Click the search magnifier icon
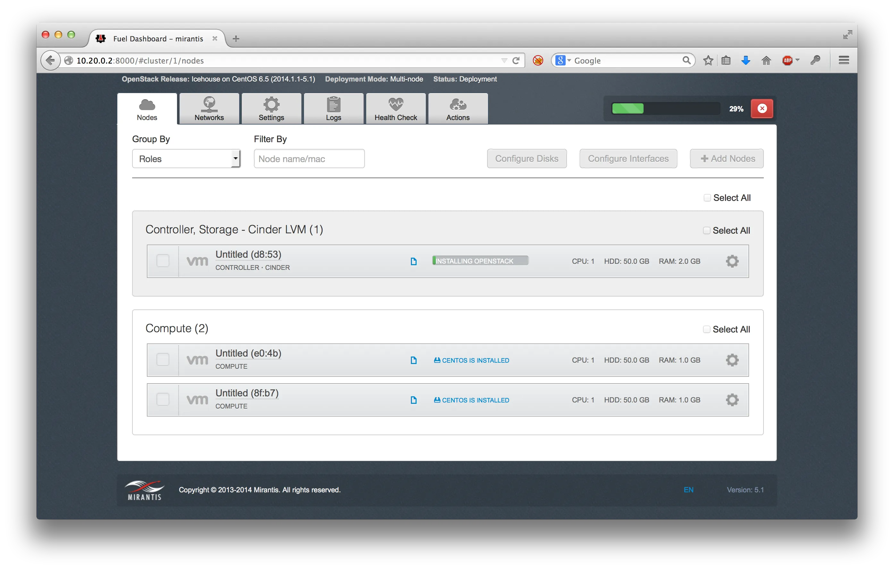The width and height of the screenshot is (894, 570). tap(686, 60)
